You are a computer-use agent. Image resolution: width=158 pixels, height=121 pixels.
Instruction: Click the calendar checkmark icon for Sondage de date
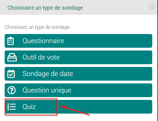pyautogui.click(x=11, y=74)
